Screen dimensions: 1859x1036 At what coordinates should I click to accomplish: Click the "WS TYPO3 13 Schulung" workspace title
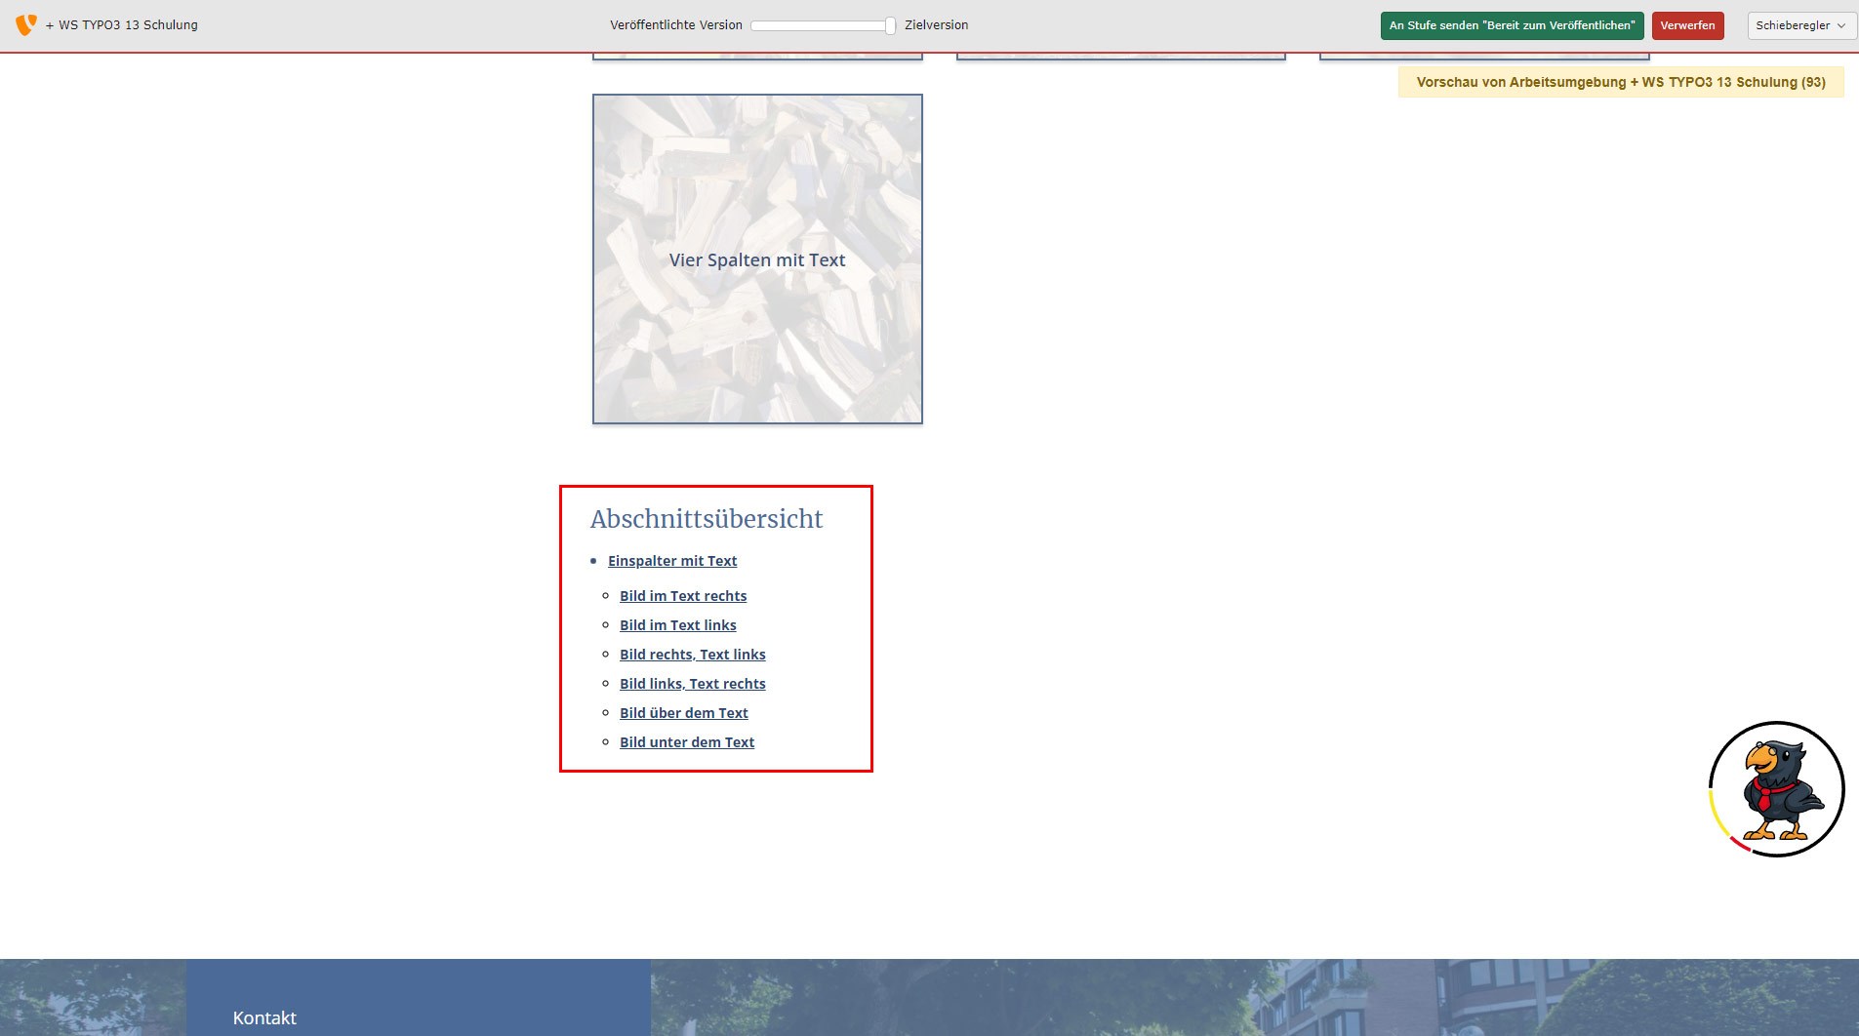click(x=128, y=25)
